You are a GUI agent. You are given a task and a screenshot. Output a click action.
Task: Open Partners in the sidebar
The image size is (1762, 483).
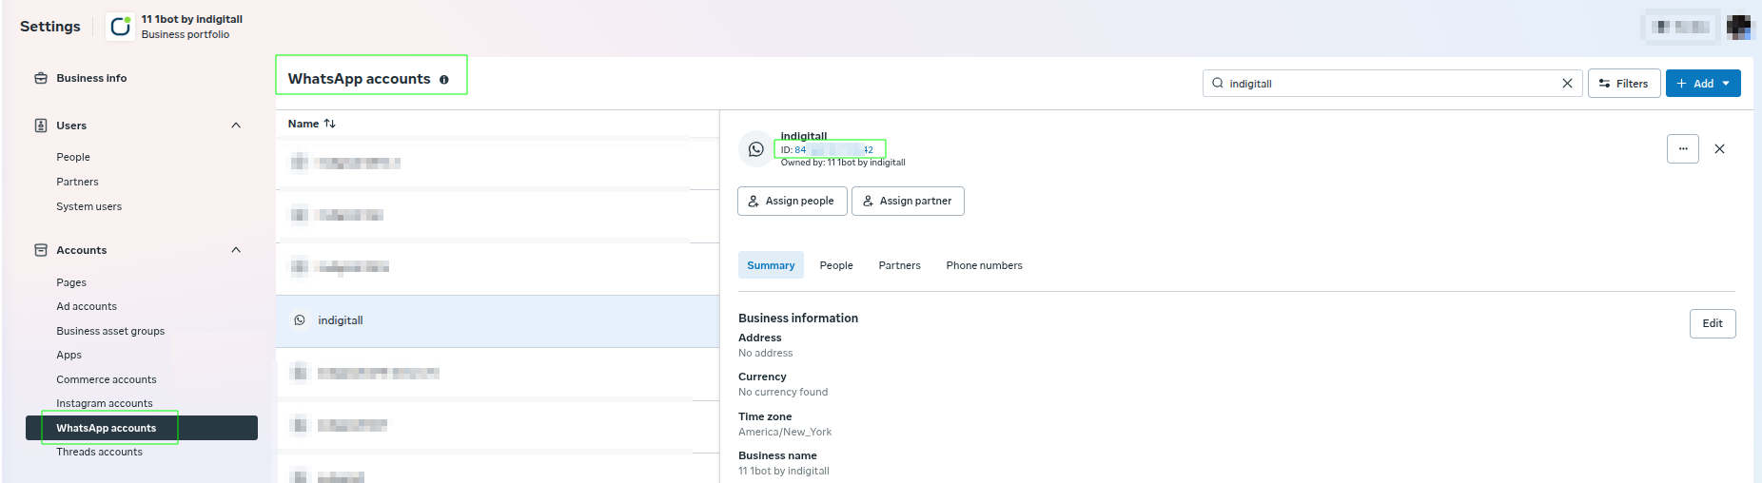(x=77, y=182)
